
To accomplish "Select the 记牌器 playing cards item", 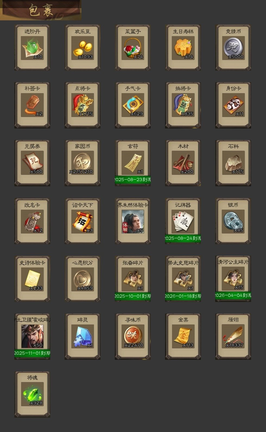I will [183, 221].
